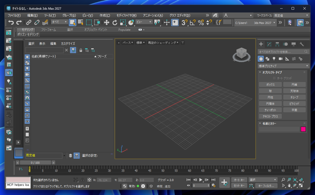The image size is (315, 195).
Task: Select the Scale tool icon
Action: click(123, 22)
